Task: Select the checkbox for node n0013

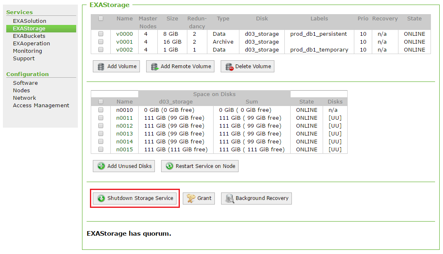Action: [x=101, y=133]
